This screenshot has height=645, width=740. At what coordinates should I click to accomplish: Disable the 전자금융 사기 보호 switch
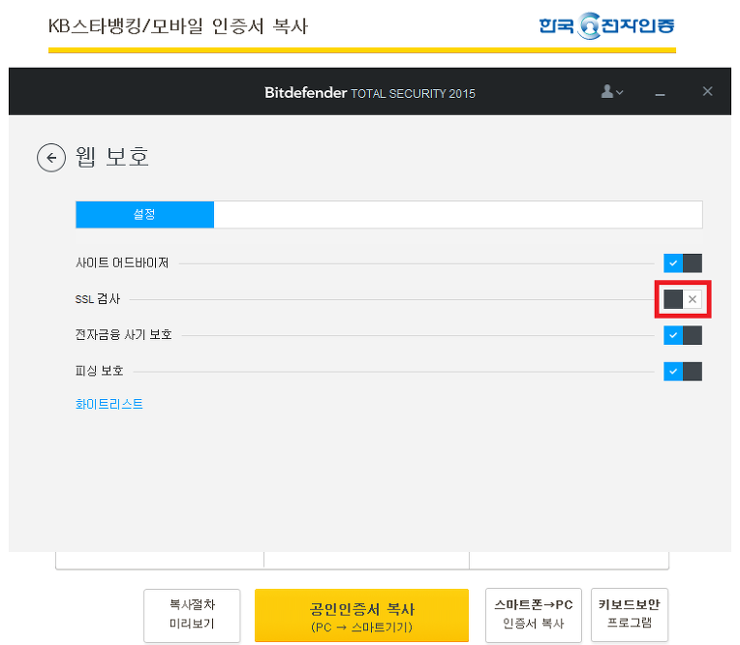(x=683, y=335)
